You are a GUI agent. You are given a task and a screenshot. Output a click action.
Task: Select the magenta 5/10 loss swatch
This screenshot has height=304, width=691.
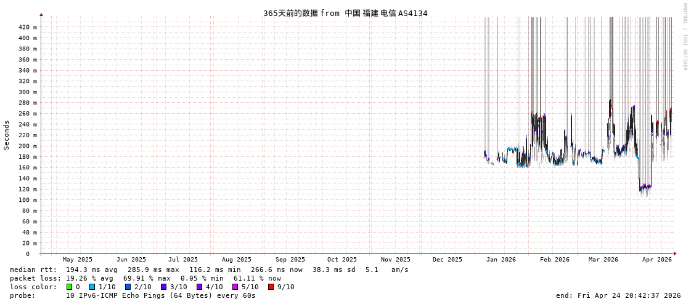click(x=235, y=287)
